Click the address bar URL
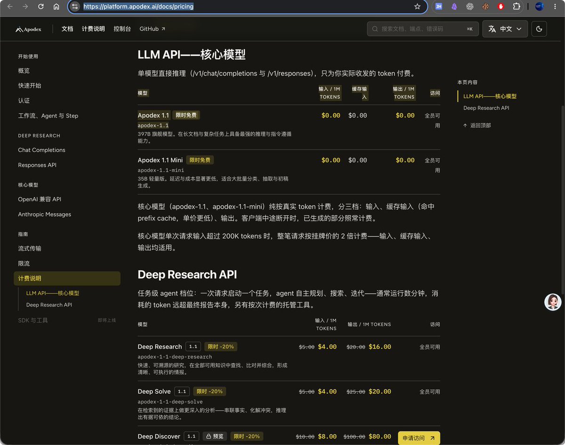The width and height of the screenshot is (565, 445). 138,7
